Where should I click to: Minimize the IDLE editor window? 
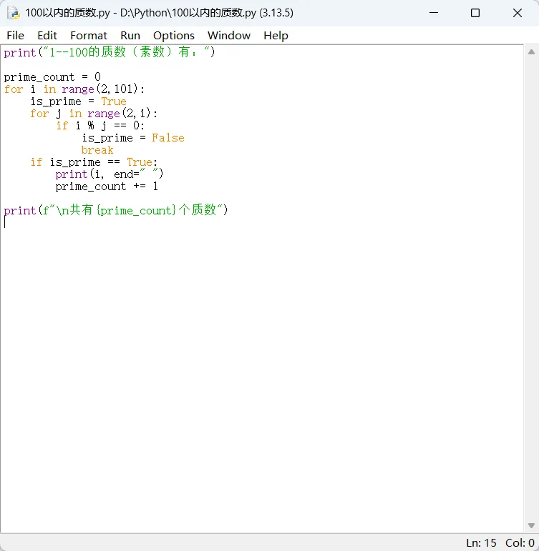coord(434,13)
